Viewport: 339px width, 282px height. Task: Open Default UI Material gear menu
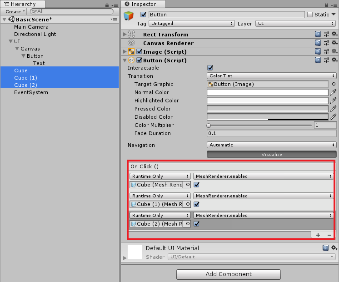pyautogui.click(x=334, y=248)
